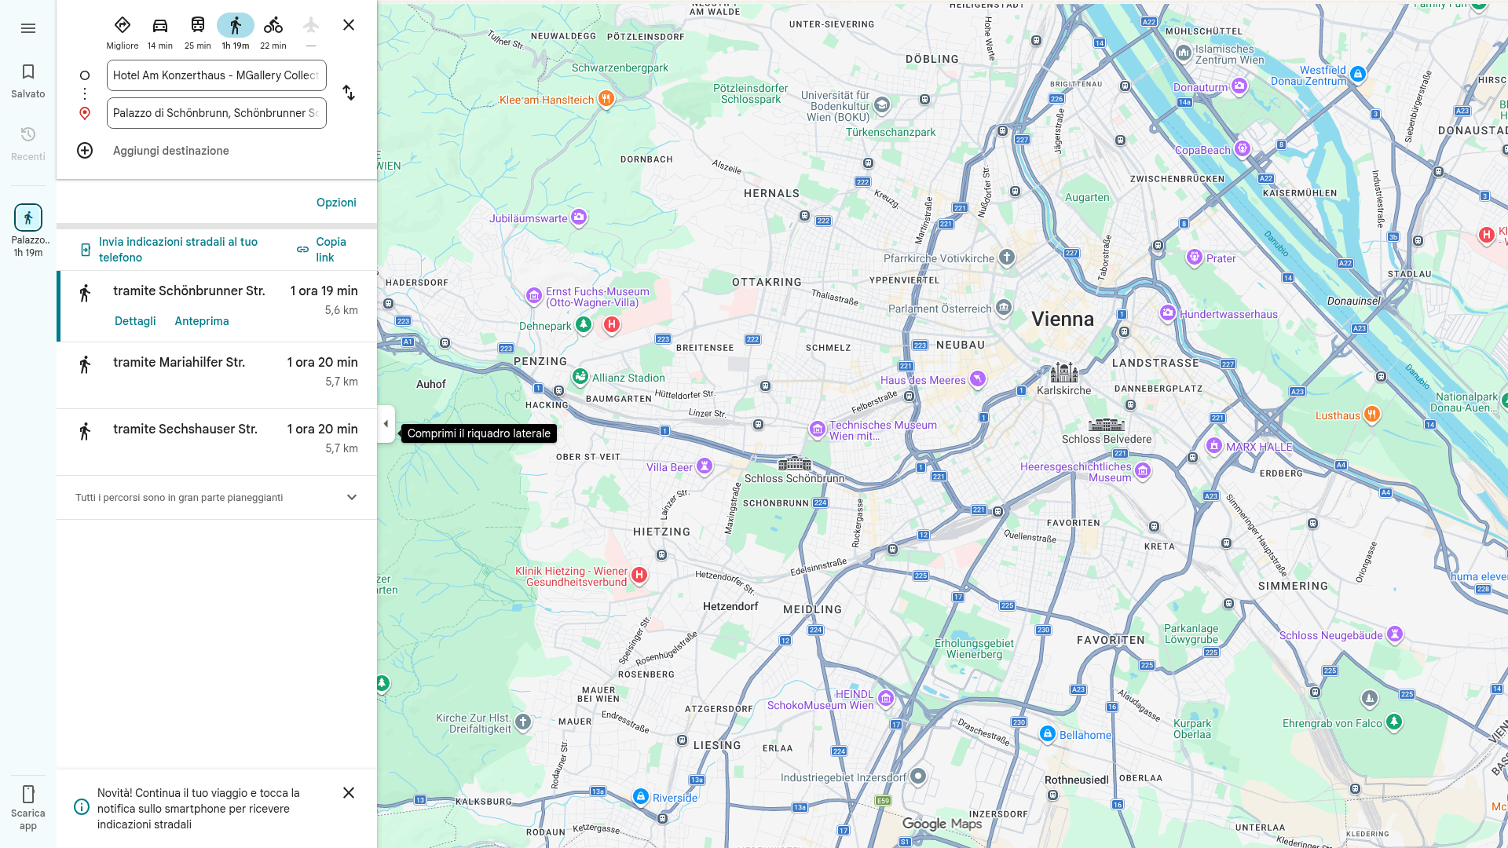Click Schloss Belvedere landmark icon
Viewport: 1508px width, 848px height.
click(x=1107, y=425)
